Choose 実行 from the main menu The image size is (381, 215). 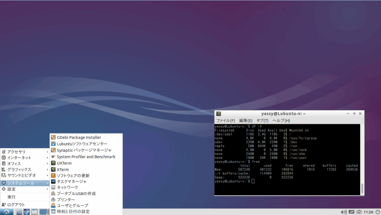coord(25,197)
